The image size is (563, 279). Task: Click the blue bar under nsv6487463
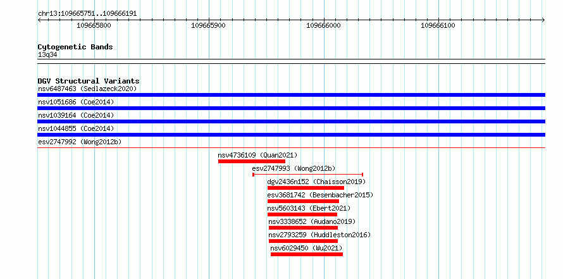(291, 95)
